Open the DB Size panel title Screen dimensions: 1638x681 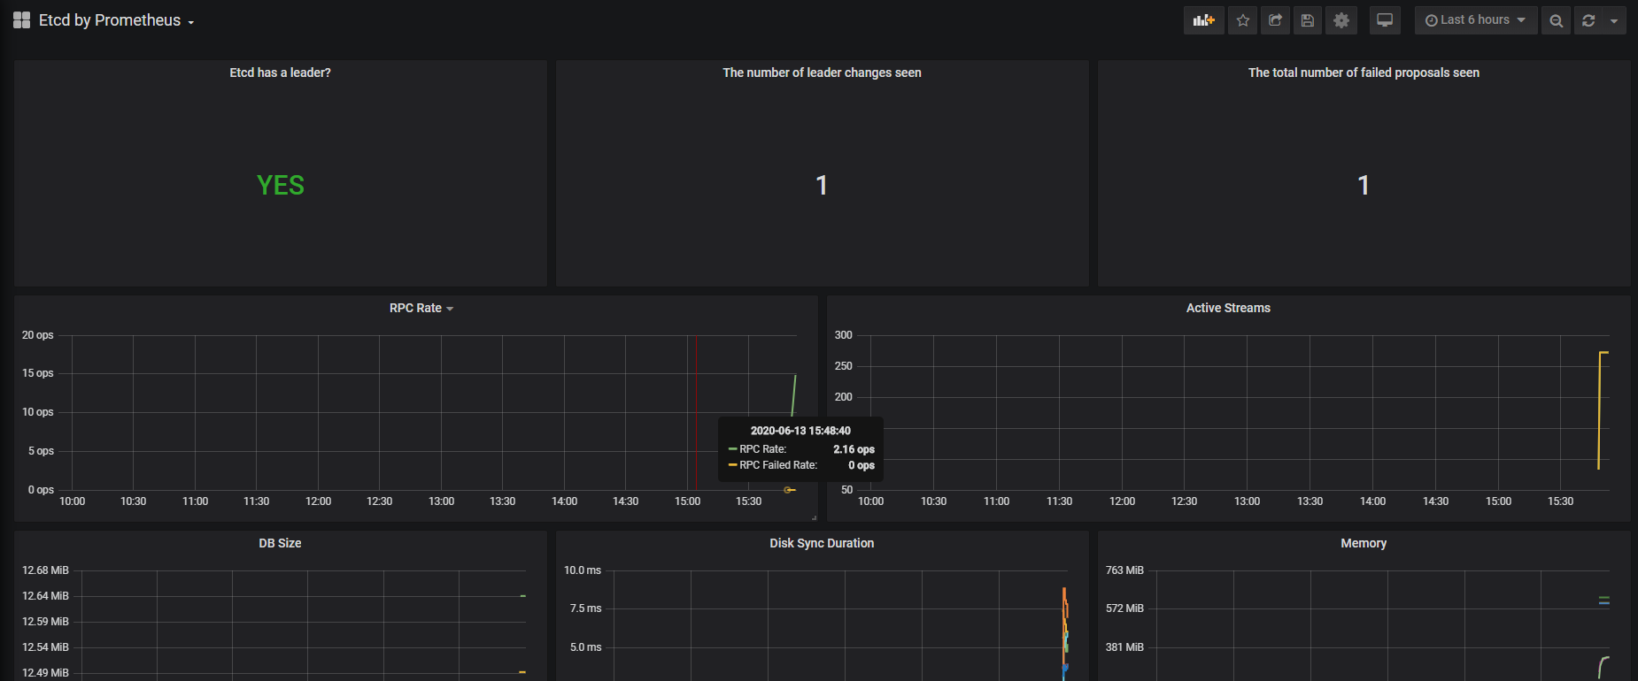tap(280, 543)
